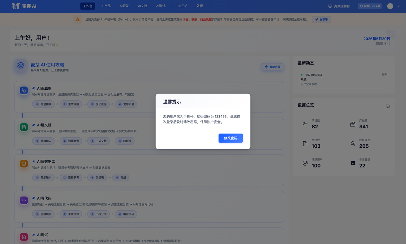
Task: Click the 82 项目数 value
Action: click(315, 126)
